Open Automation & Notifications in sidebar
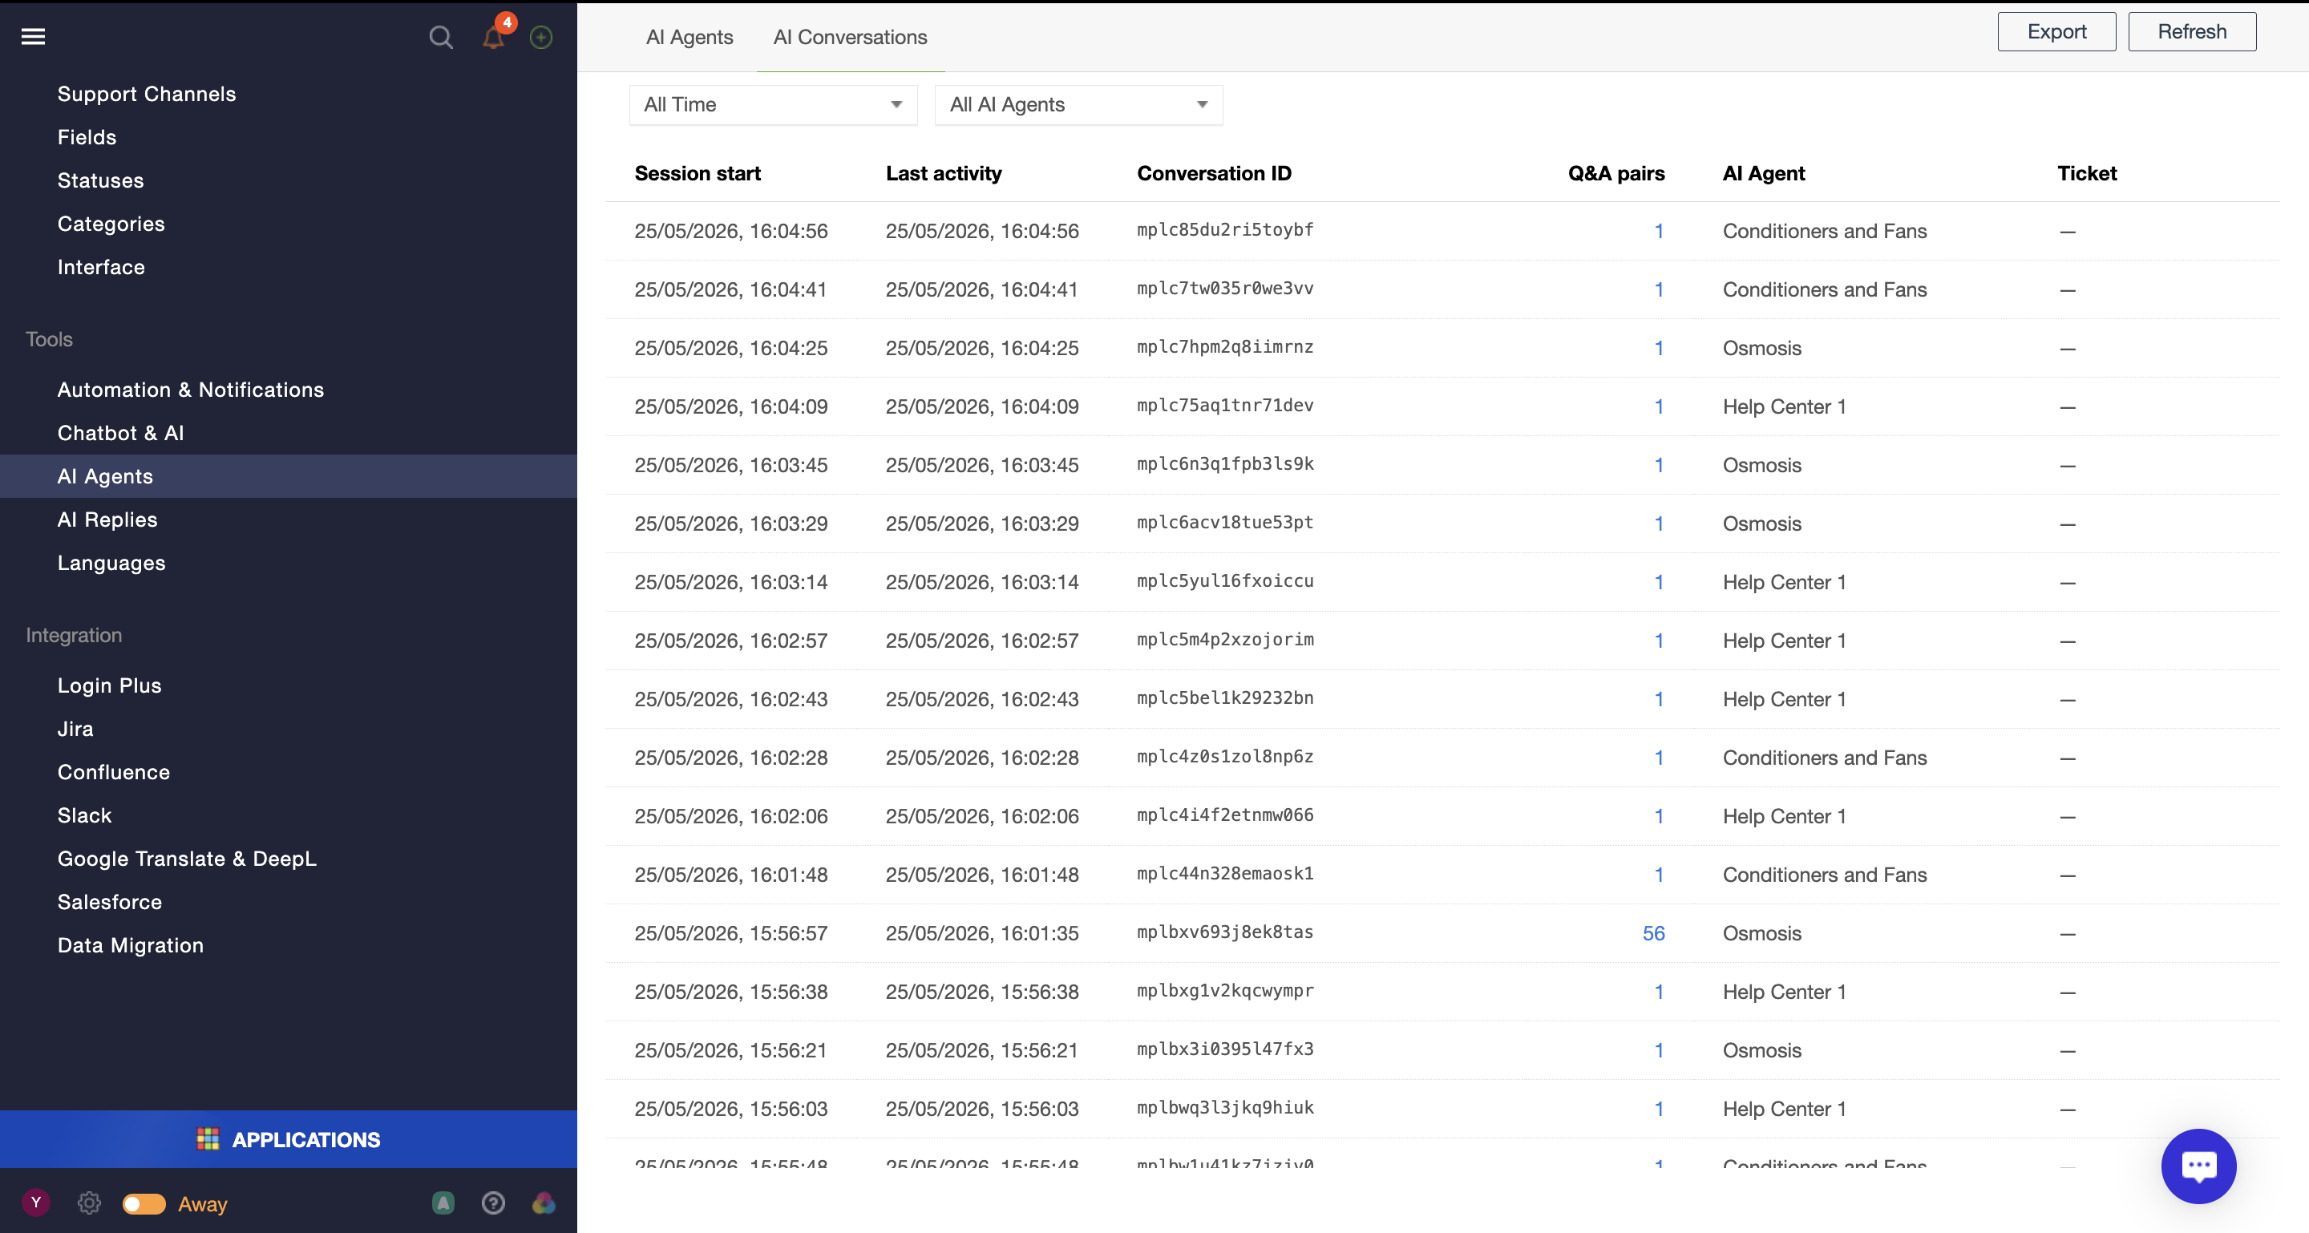 click(191, 390)
